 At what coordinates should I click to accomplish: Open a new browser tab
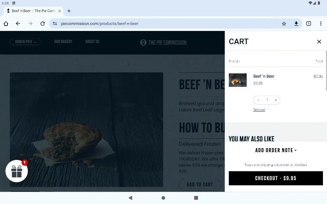(x=69, y=11)
